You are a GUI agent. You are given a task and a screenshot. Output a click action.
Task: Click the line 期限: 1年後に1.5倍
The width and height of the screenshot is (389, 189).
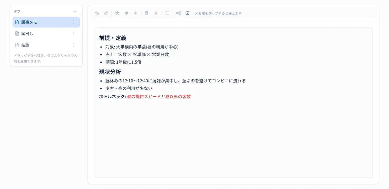(123, 62)
